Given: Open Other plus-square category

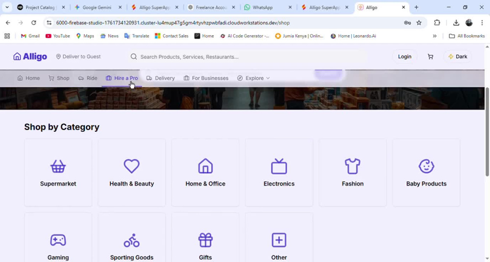Looking at the screenshot, I should tap(279, 238).
